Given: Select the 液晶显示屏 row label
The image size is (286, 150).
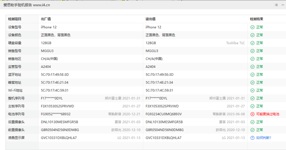Looking at the screenshot, I should coord(16,138).
